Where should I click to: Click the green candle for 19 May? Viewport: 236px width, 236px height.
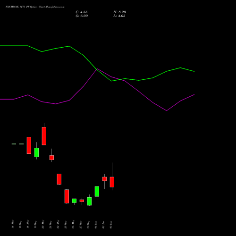(x=36, y=152)
